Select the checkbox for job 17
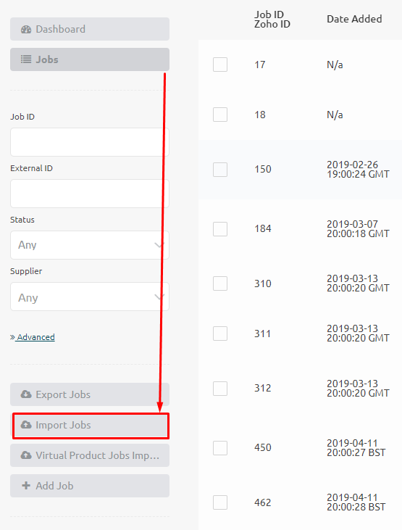 point(220,65)
